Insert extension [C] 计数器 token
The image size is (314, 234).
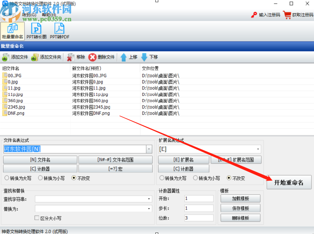[x=184, y=169]
